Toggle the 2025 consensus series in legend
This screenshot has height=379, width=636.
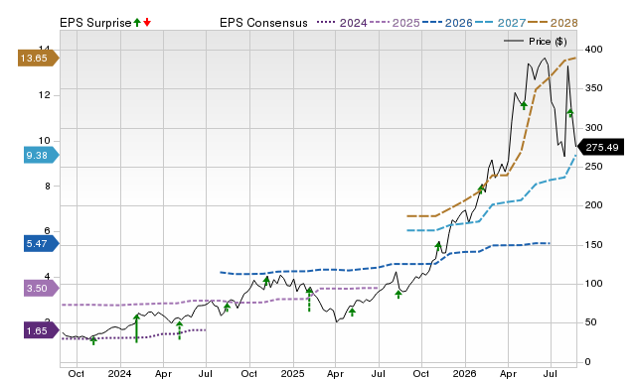point(395,23)
